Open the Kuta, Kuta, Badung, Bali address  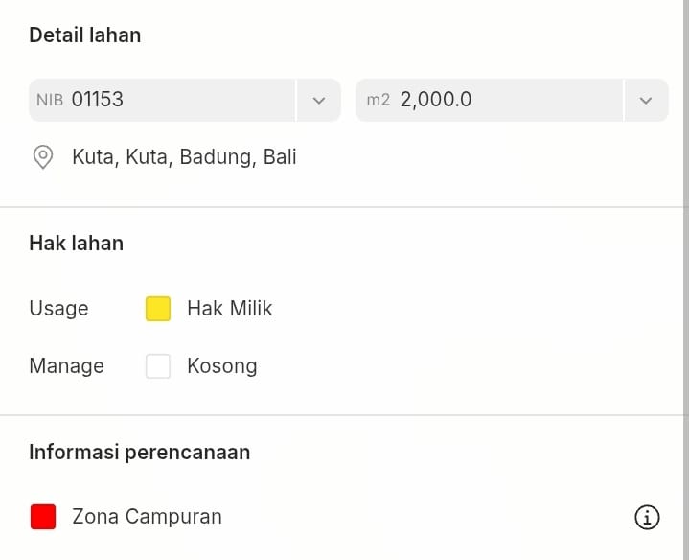[184, 157]
